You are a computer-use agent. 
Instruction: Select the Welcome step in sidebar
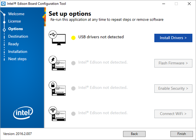16,14
